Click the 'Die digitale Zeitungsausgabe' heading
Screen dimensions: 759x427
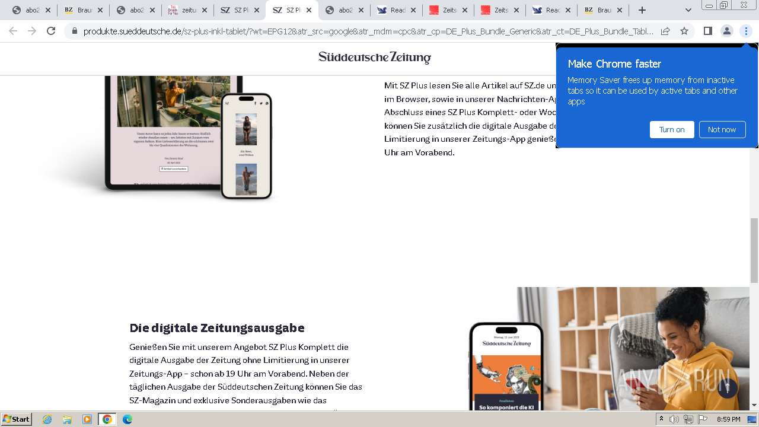point(217,328)
